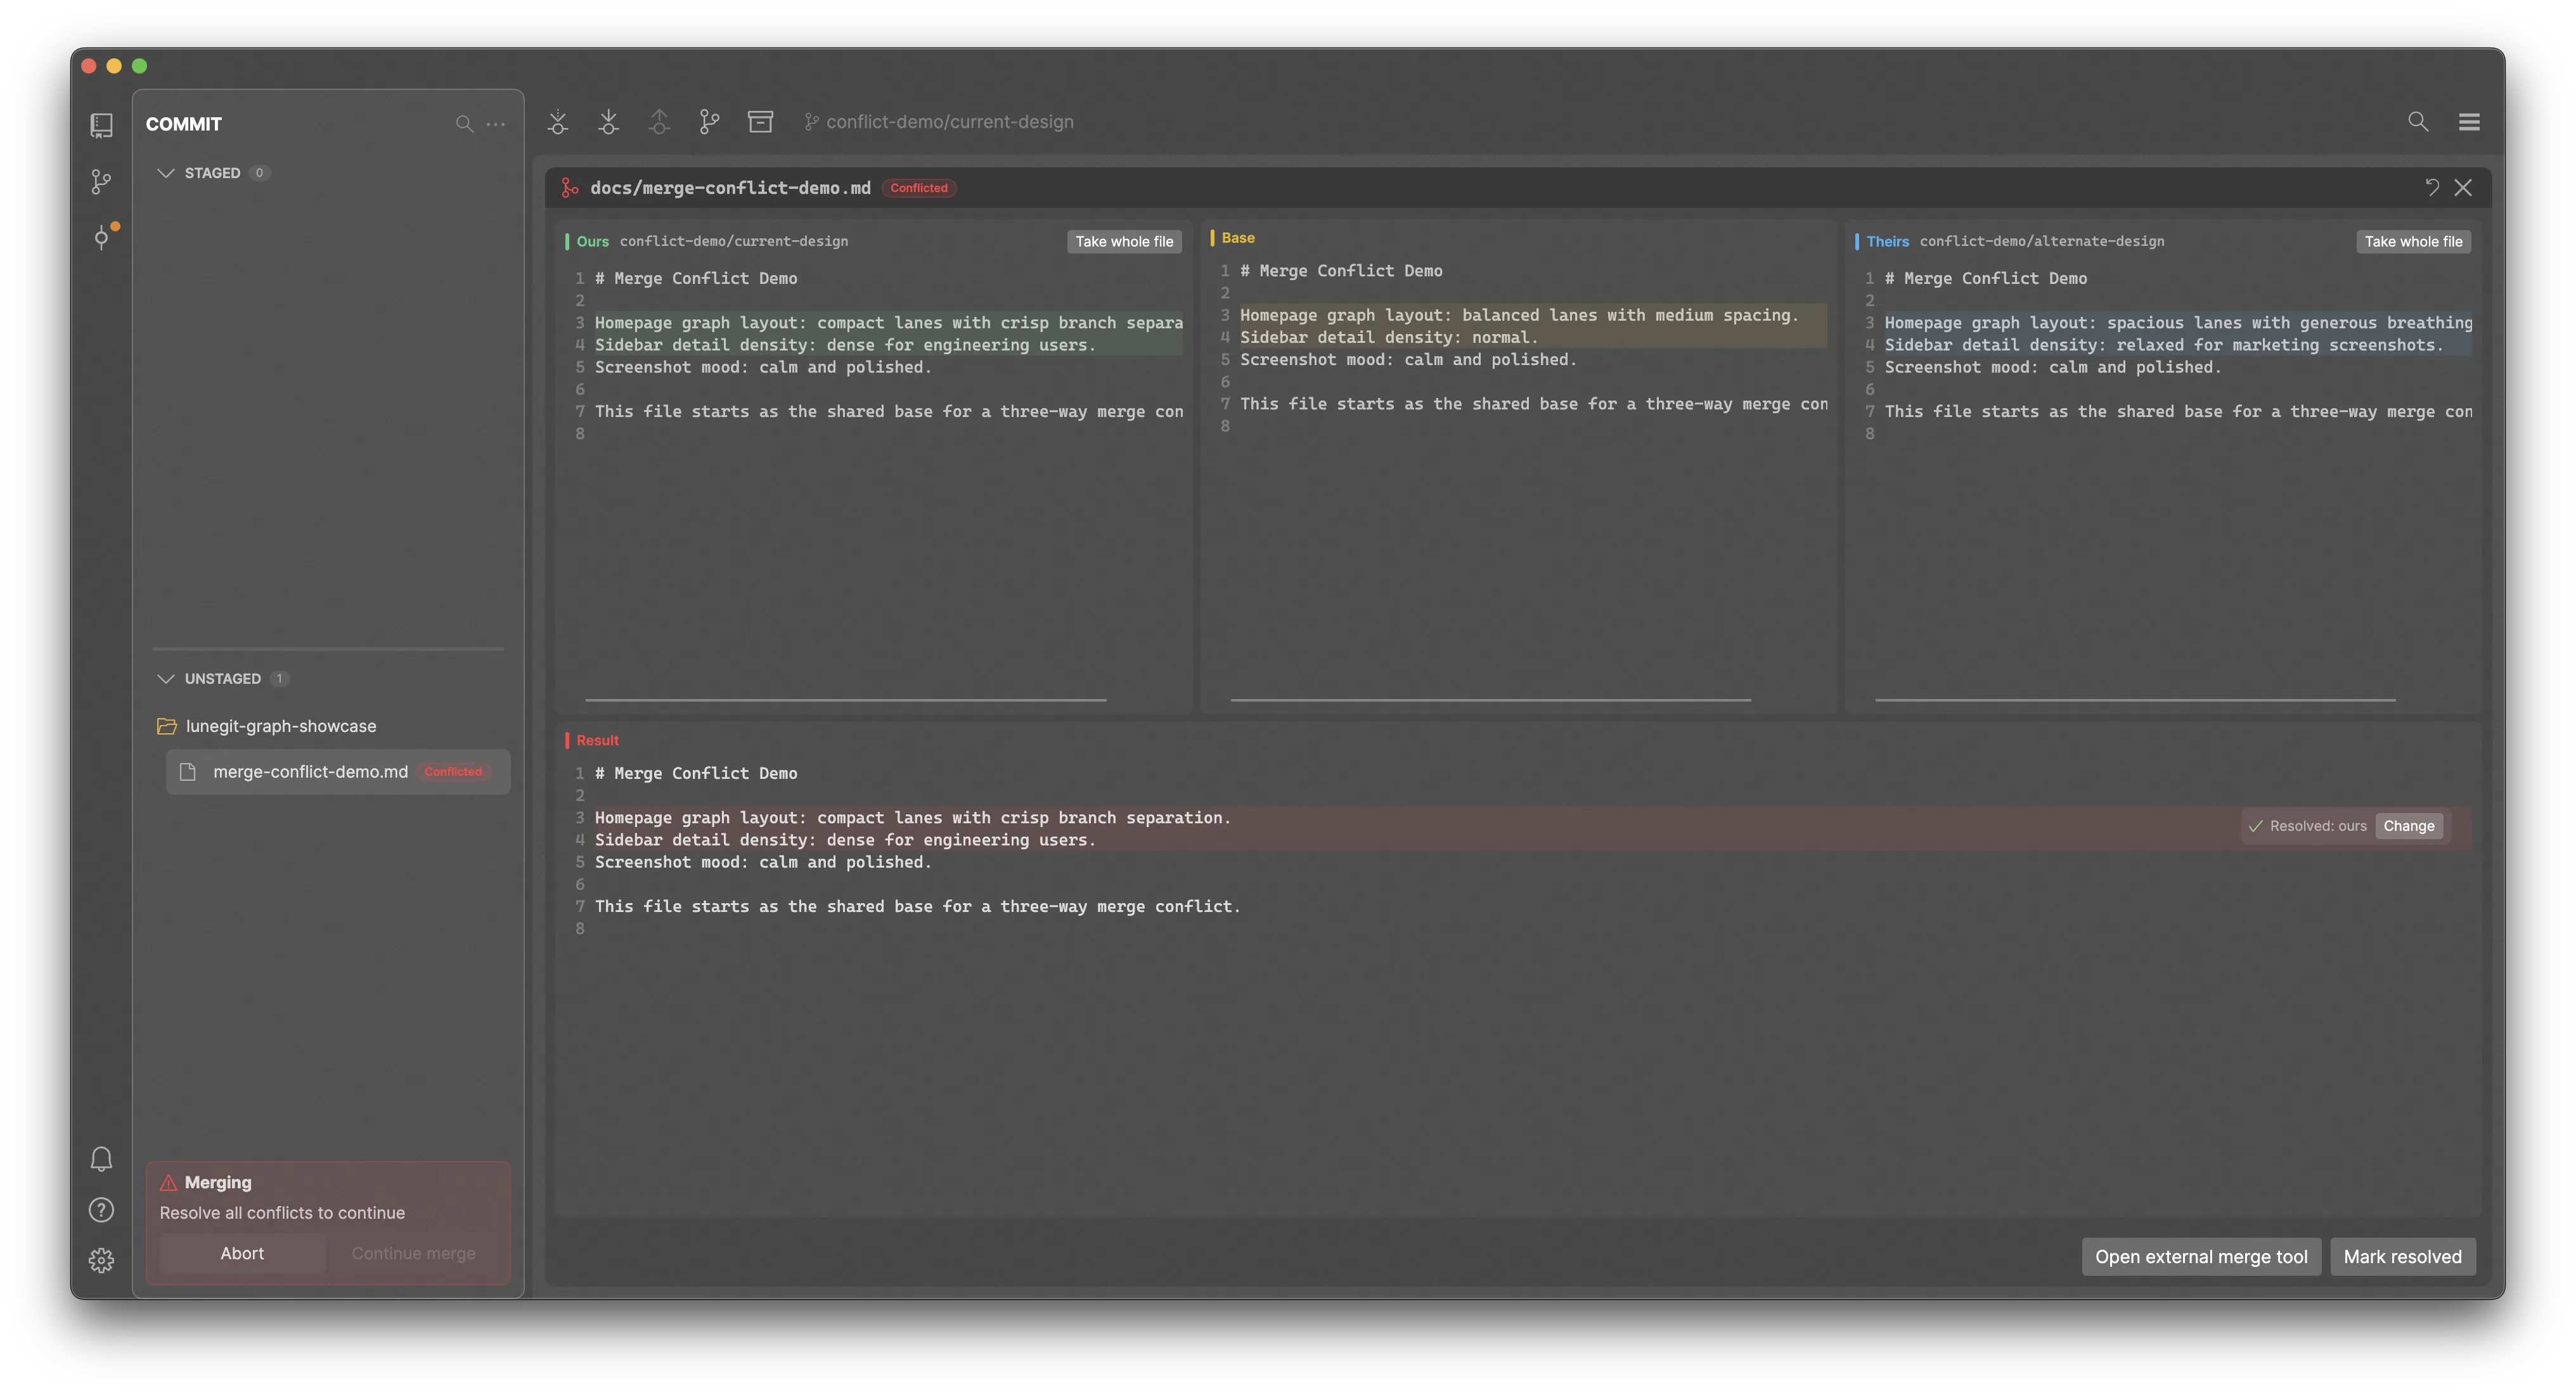Click the branch toolbar icon
This screenshot has height=1393, width=2576.
click(709, 122)
